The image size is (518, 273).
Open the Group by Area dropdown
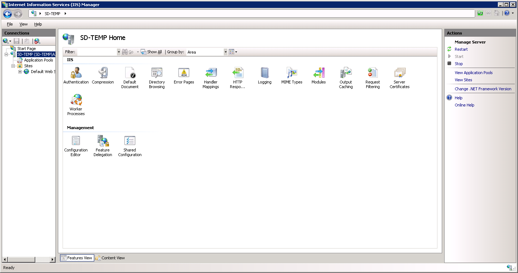[226, 52]
